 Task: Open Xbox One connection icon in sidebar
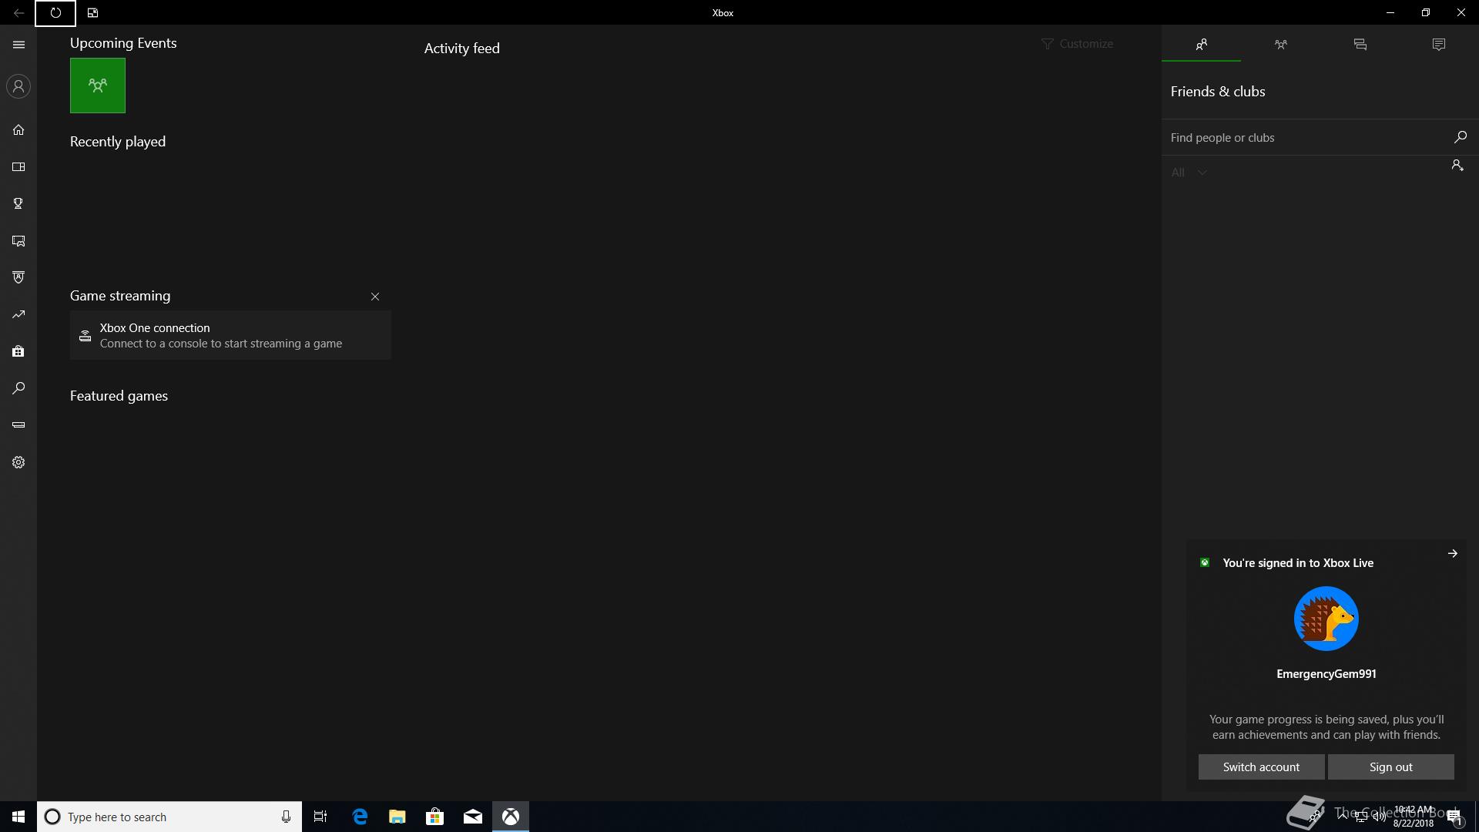18,424
